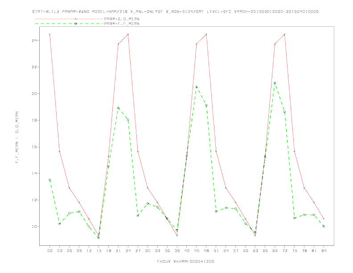This screenshot has height=273, width=353.
Task: Click x-axis tick label 66
Action: pyautogui.click(x=265, y=251)
